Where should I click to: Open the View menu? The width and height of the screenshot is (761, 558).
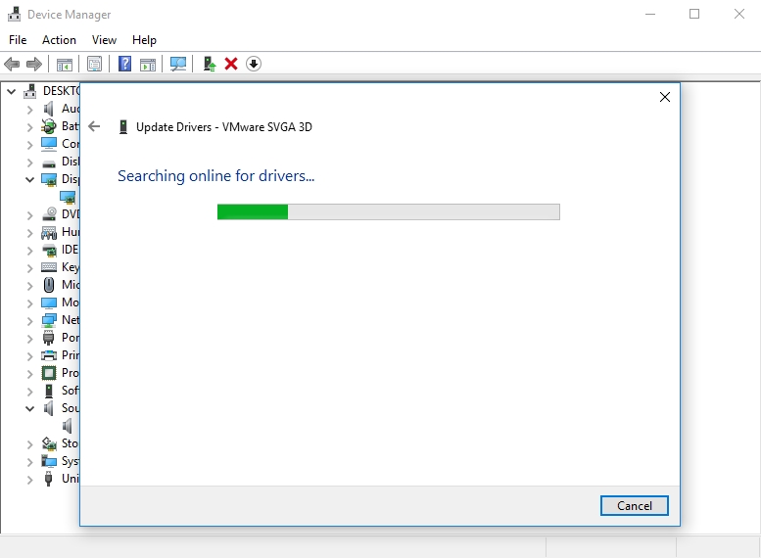click(104, 40)
